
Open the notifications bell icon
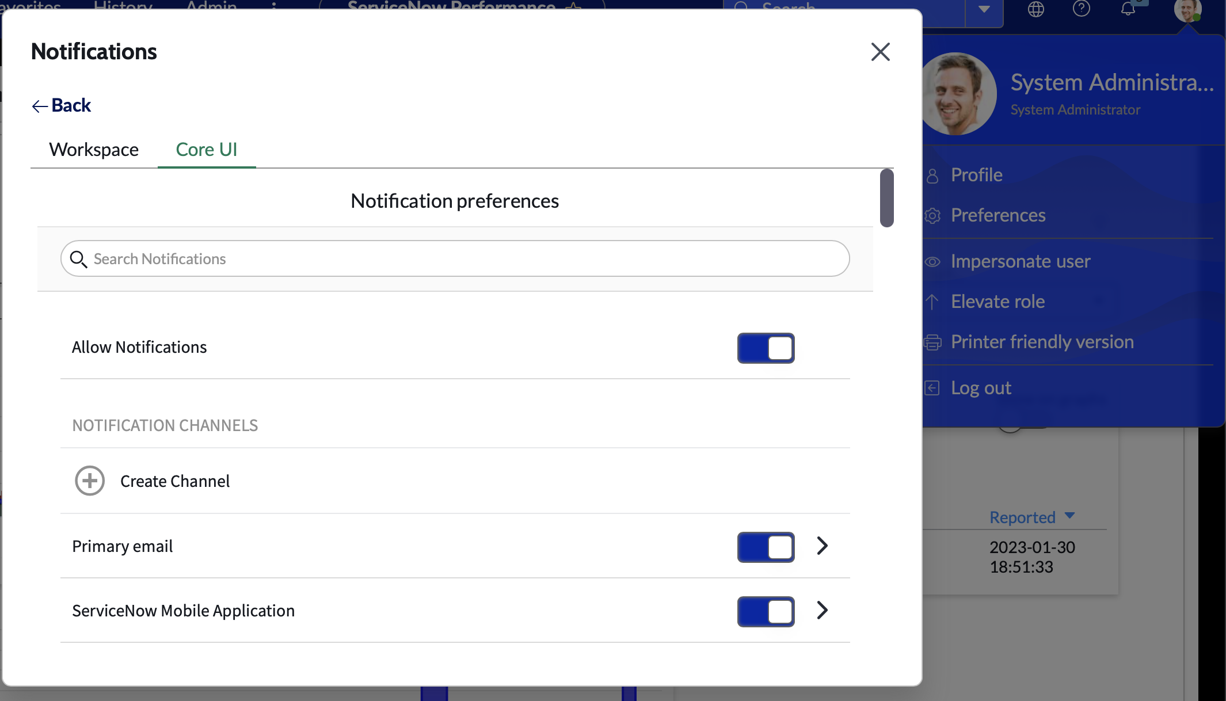(x=1128, y=9)
